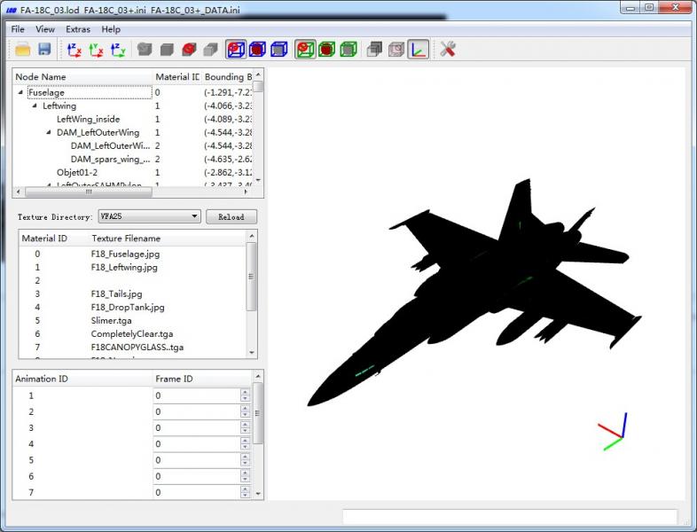Open the Extras menu
The width and height of the screenshot is (697, 532).
tap(78, 29)
